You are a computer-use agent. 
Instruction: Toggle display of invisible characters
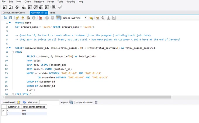tap(109, 18)
